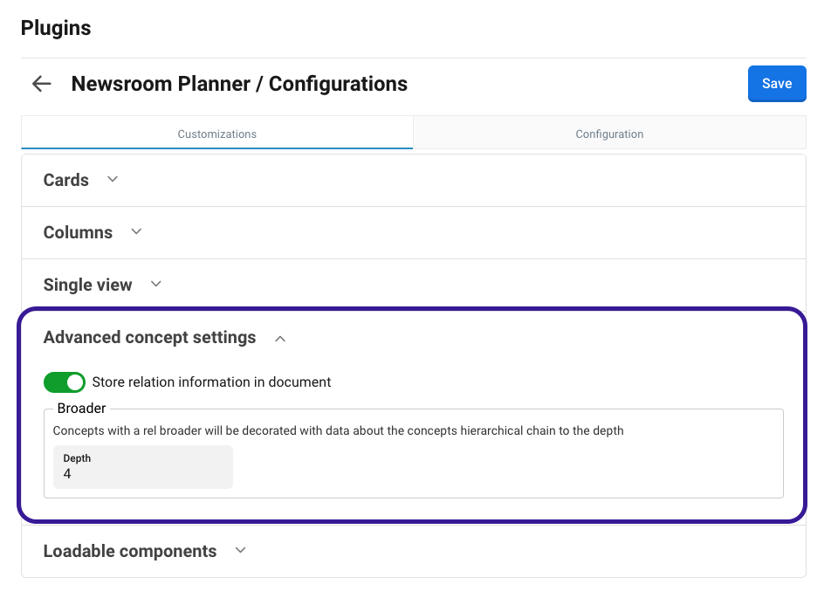Click the Store relation information label
Viewport: 831px width, 598px height.
pyautogui.click(x=211, y=382)
